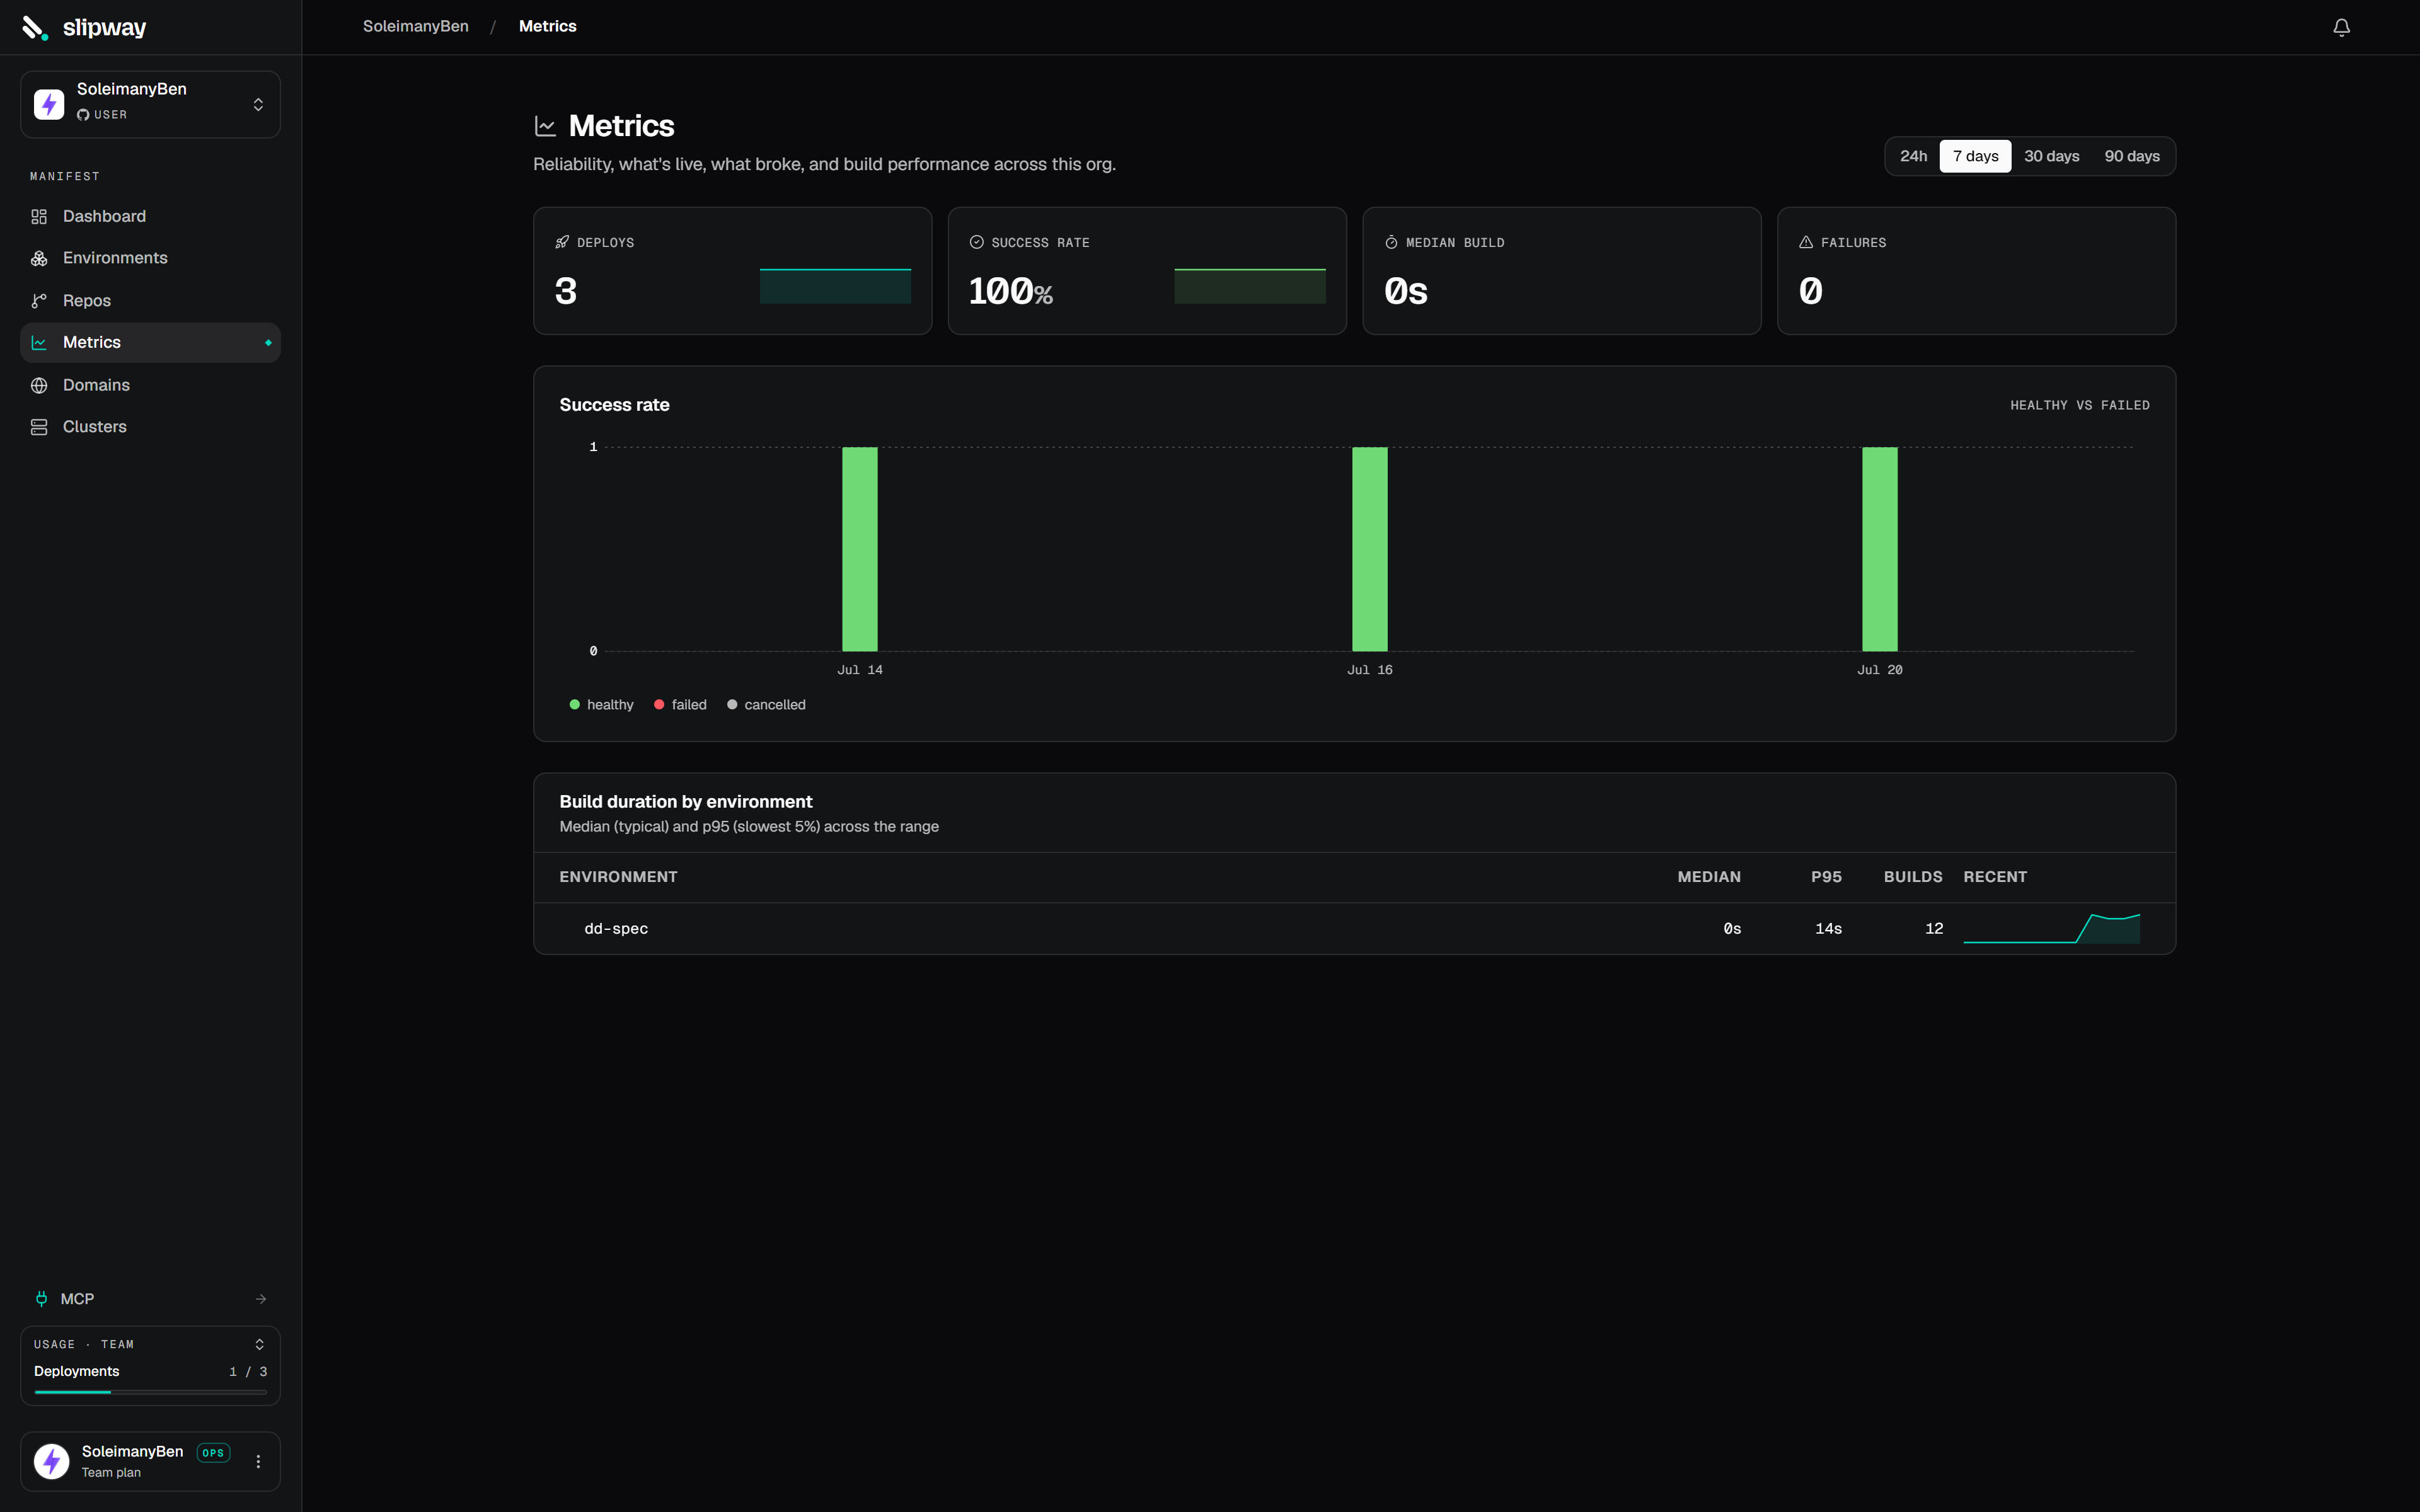This screenshot has width=2420, height=1512.
Task: Click the user avatar at bottom
Action: (52, 1461)
